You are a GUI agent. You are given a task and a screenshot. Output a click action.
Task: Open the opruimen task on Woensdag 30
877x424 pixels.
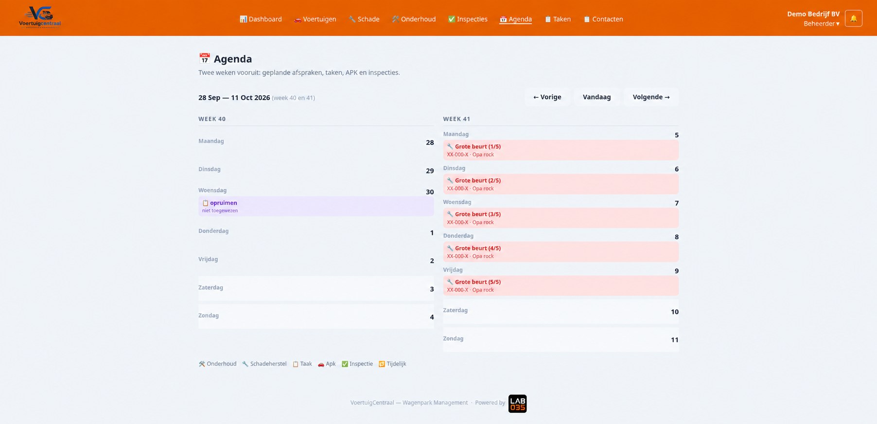(316, 206)
